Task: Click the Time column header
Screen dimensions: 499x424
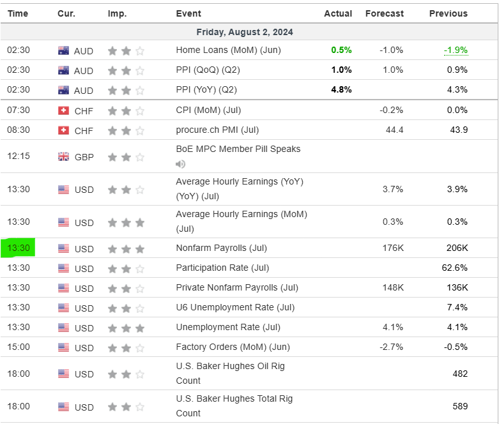Action: (18, 13)
